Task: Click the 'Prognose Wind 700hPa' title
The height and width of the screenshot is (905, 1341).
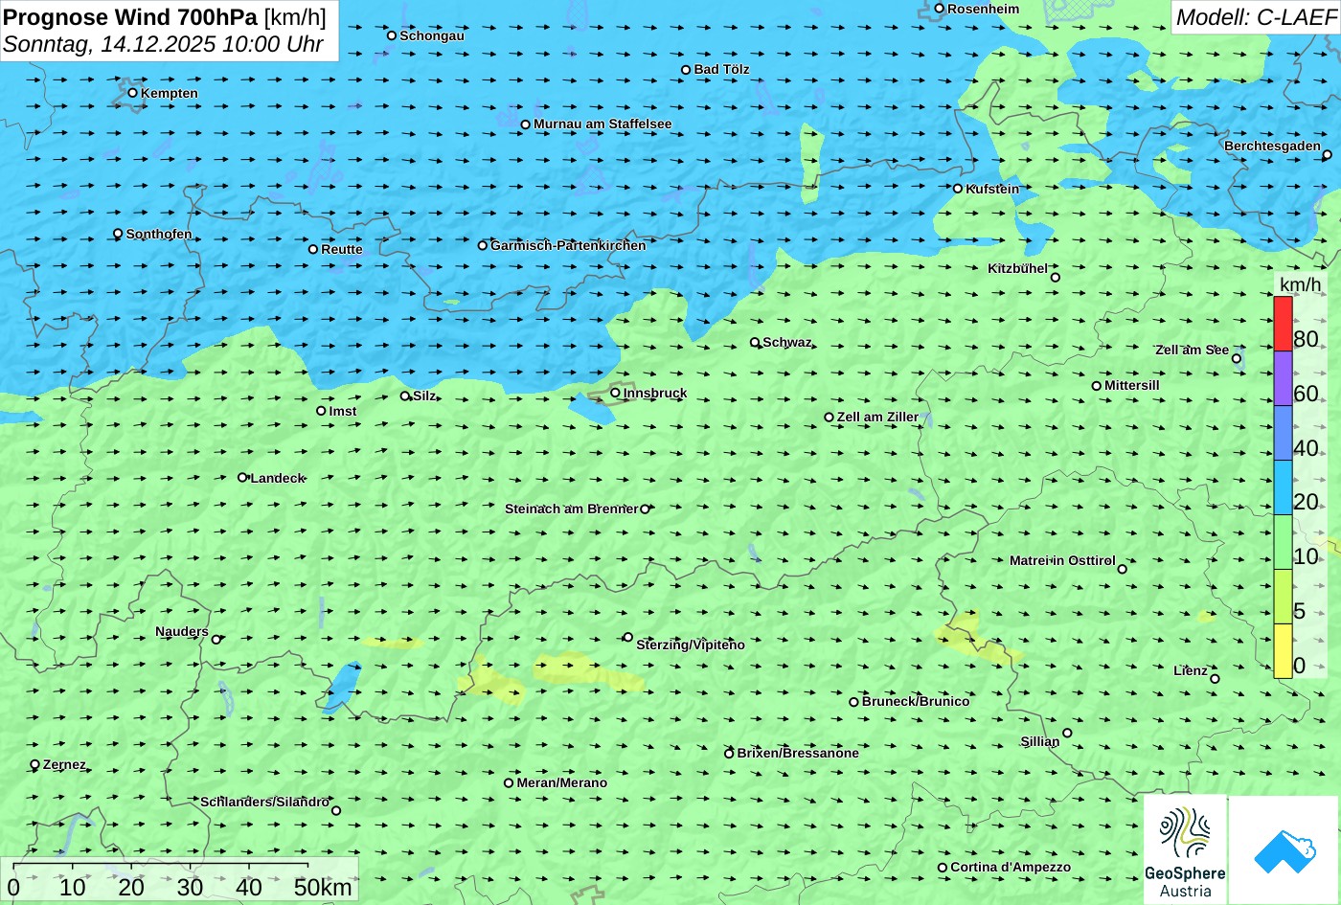Action: pyautogui.click(x=130, y=17)
